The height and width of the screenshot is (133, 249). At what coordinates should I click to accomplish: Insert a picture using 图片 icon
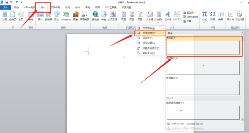click(x=40, y=16)
